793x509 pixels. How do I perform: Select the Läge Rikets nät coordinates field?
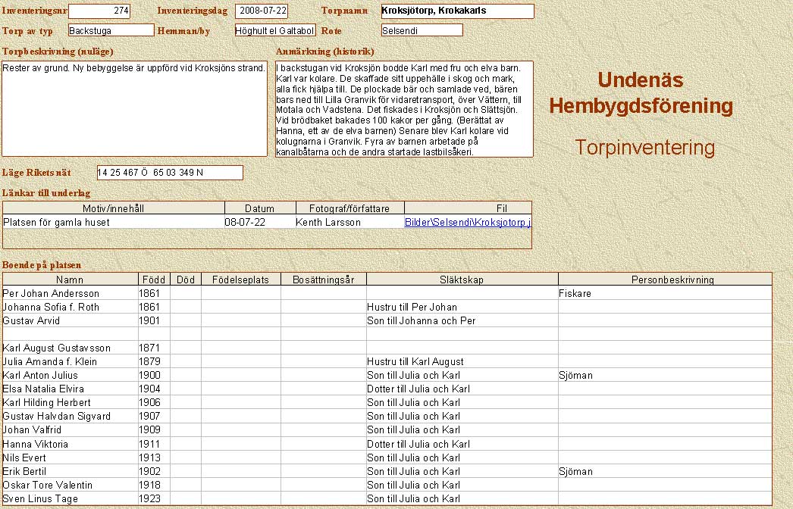coord(170,173)
